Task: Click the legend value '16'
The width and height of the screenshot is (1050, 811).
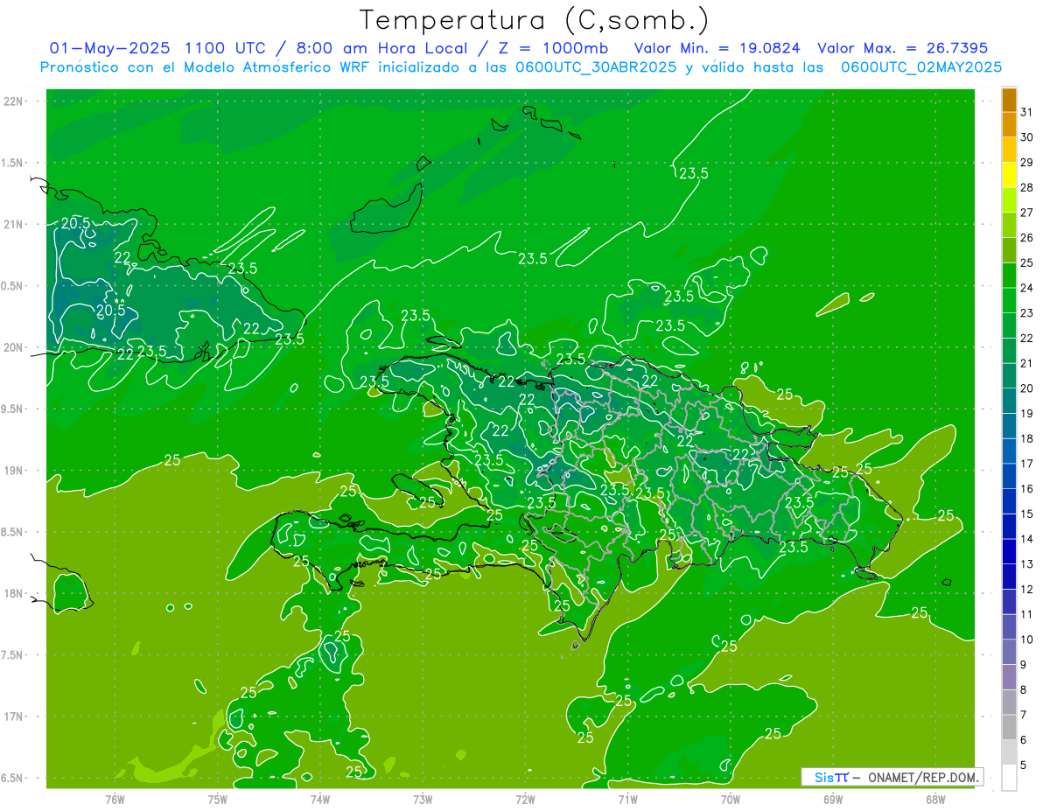Action: pos(1026,489)
